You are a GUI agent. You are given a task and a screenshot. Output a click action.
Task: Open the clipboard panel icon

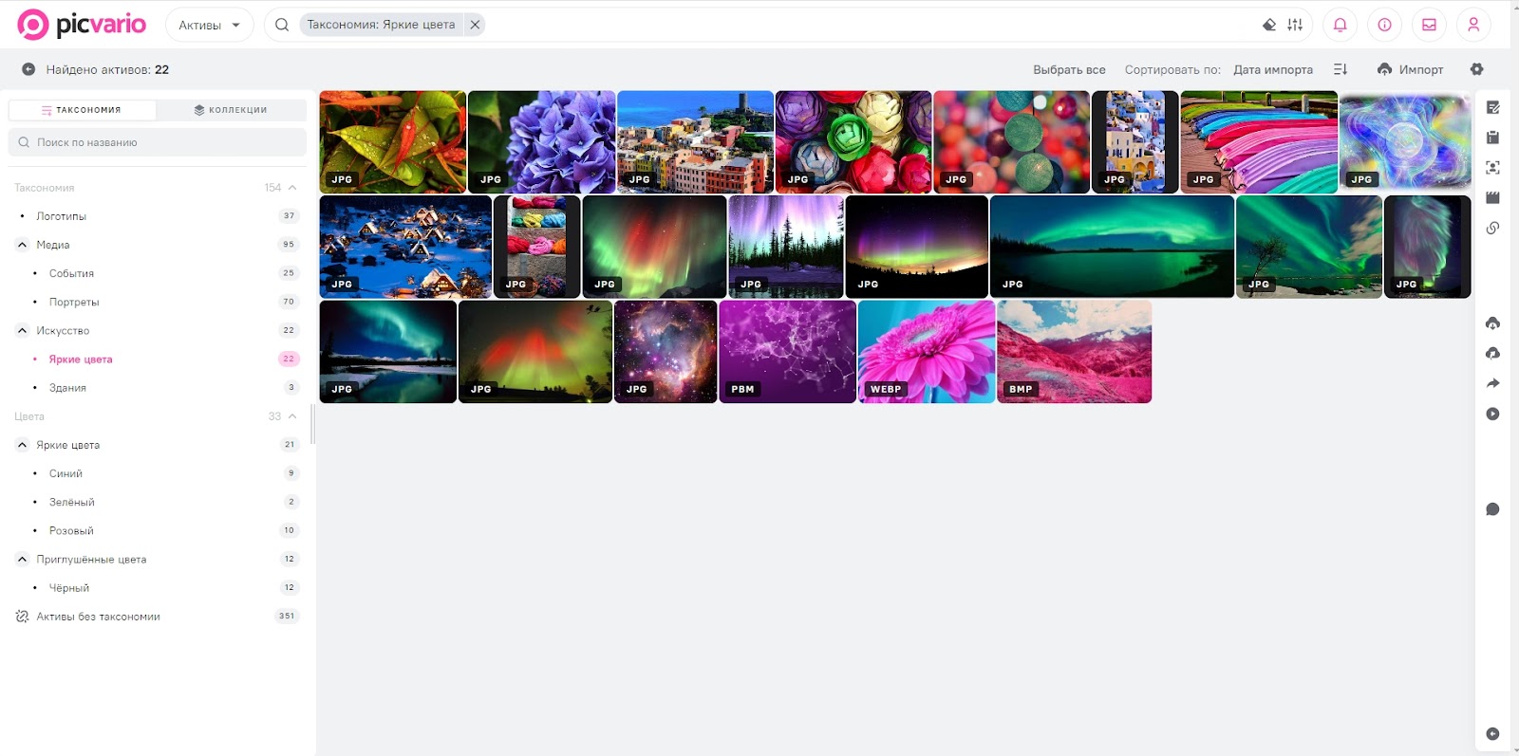1492,138
